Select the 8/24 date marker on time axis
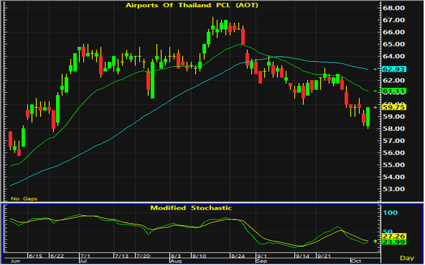The height and width of the screenshot is (265, 425). click(238, 256)
